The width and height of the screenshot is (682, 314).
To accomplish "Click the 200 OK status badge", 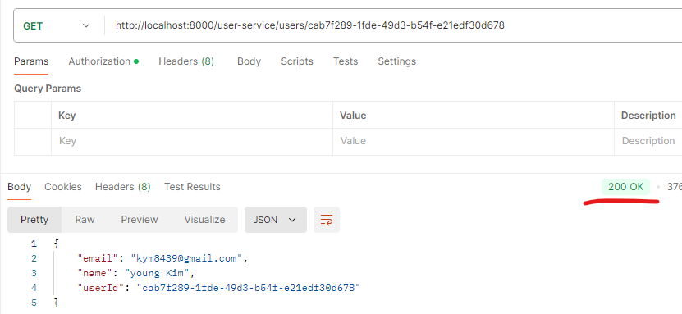I will coord(625,187).
